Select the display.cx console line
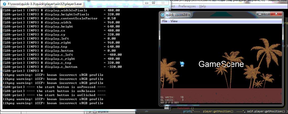 pos(61,31)
